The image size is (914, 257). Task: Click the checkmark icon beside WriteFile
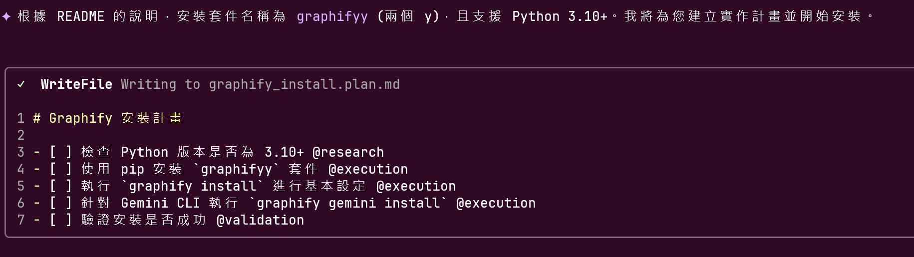click(21, 84)
